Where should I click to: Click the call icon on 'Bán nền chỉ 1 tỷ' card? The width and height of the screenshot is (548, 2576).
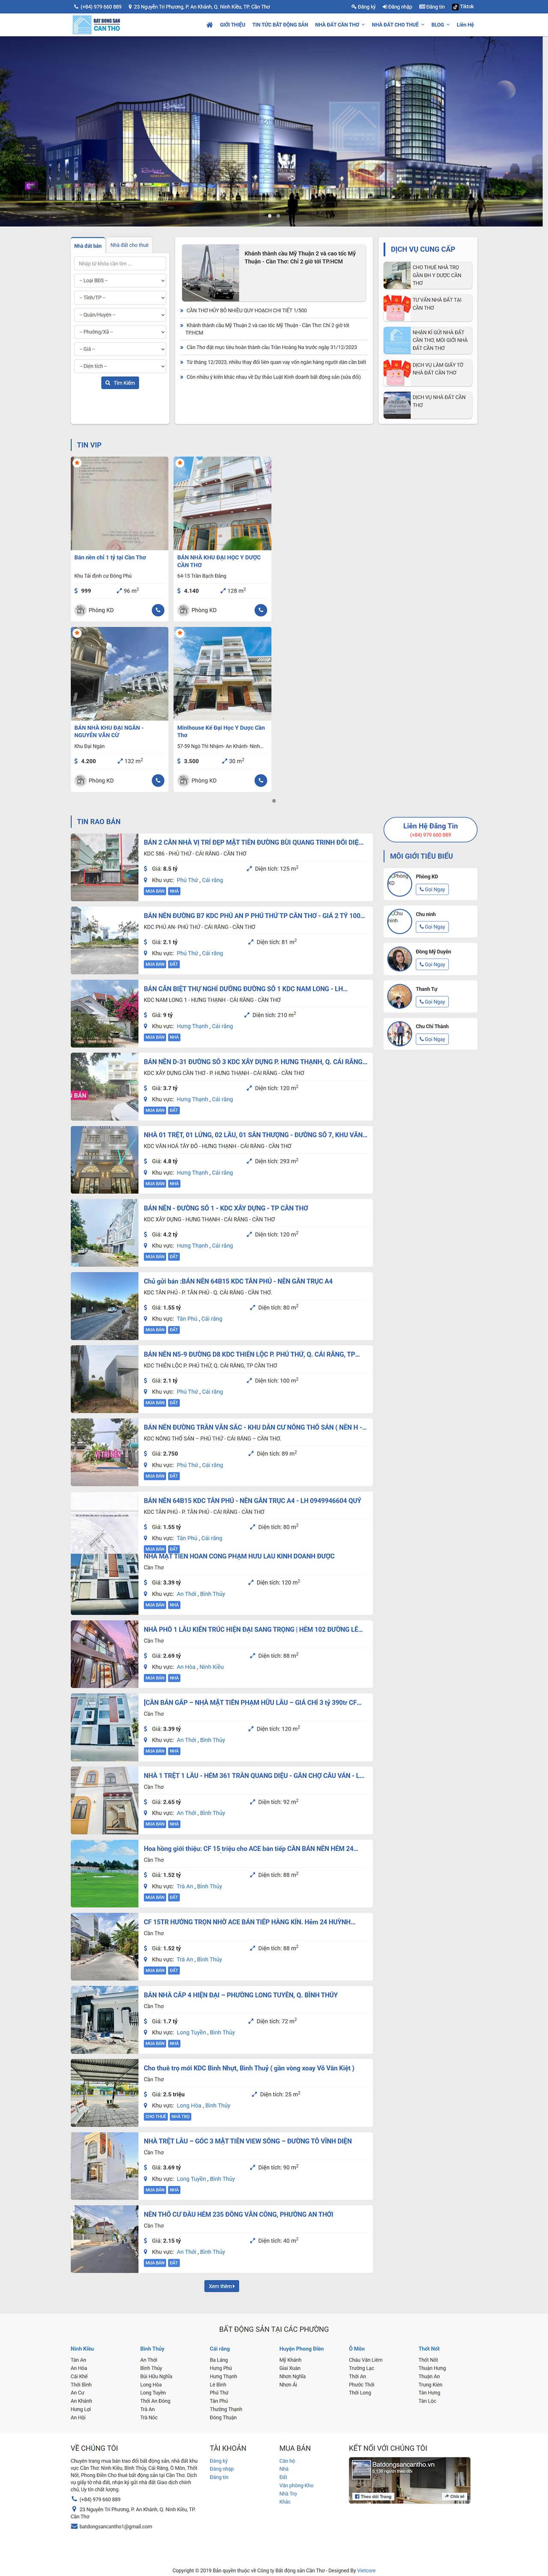158,610
